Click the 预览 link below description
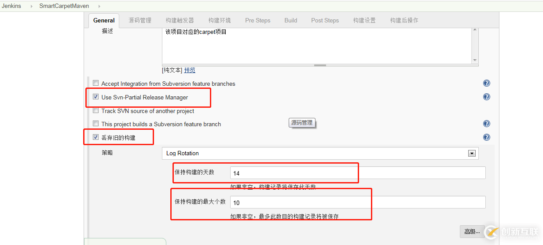Image resolution: width=543 pixels, height=245 pixels. tap(190, 70)
